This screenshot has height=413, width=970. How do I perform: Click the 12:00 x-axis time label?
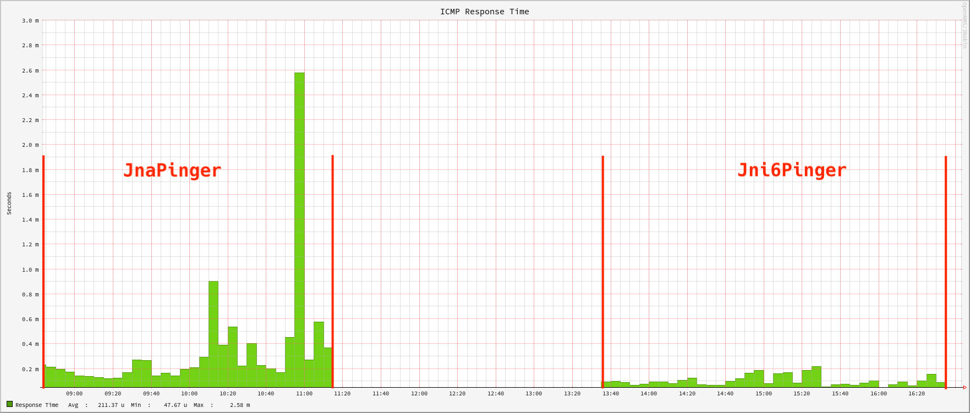419,394
